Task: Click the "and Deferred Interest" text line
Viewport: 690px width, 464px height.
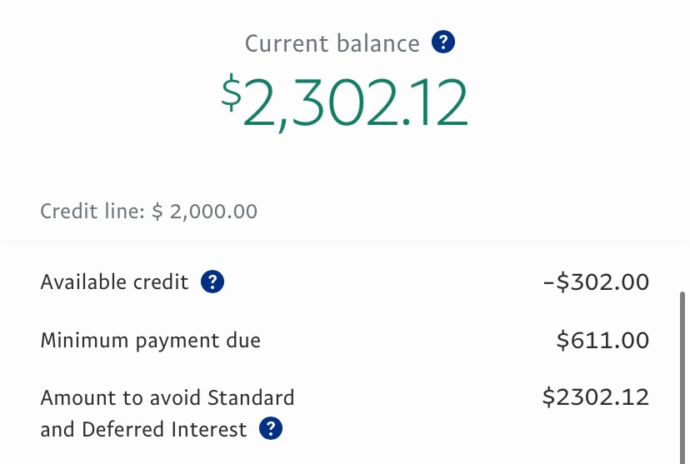Action: tap(143, 430)
